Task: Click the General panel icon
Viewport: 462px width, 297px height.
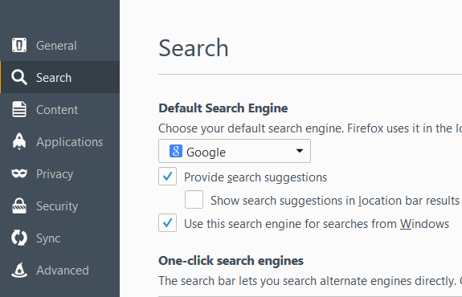Action: (x=19, y=45)
